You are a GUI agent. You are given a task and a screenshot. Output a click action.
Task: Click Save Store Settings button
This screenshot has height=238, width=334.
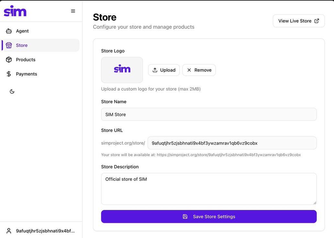tap(209, 217)
